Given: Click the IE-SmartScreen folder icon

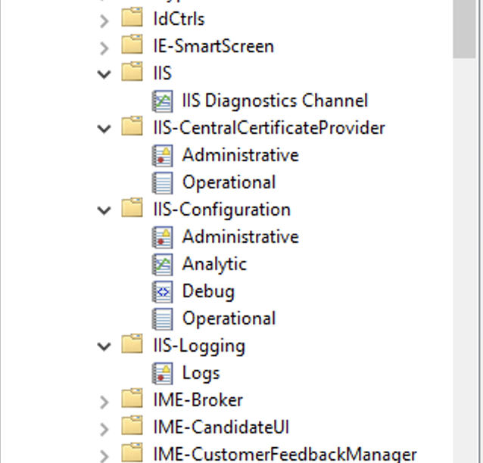Looking at the screenshot, I should coord(132,45).
